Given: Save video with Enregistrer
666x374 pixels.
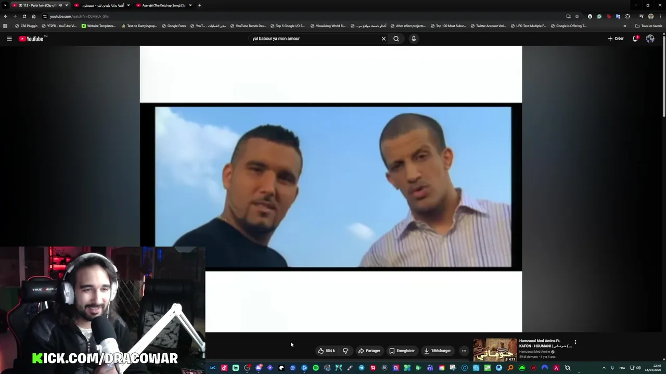Looking at the screenshot, I should point(402,351).
